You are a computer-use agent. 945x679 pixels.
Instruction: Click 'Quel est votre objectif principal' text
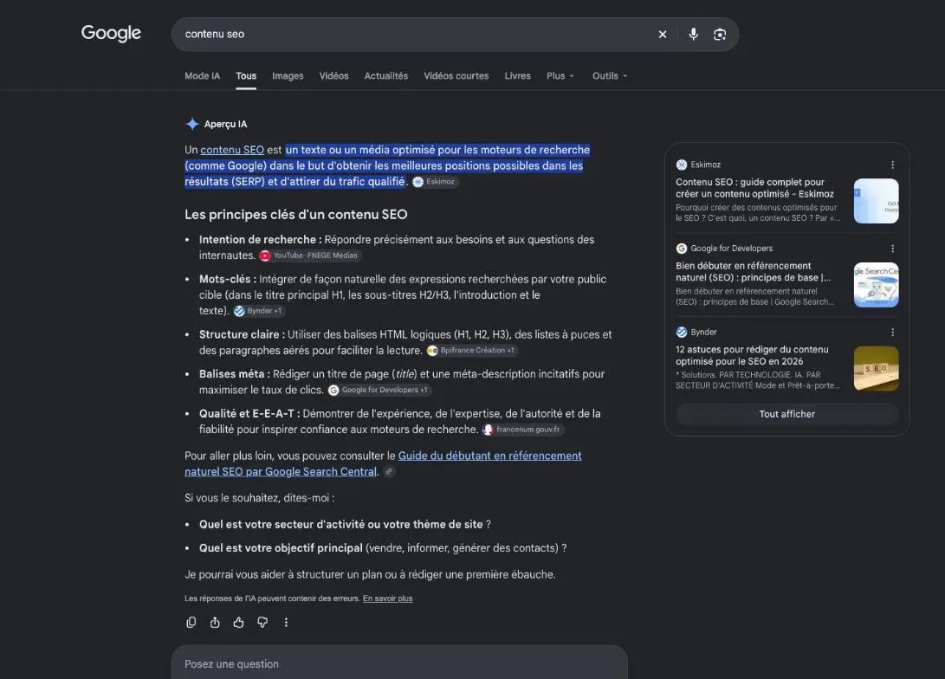pos(281,548)
